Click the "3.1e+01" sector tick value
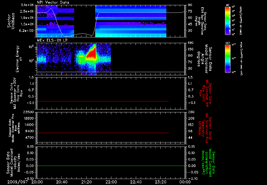This screenshot has height=185, width=267. click(x=27, y=5)
